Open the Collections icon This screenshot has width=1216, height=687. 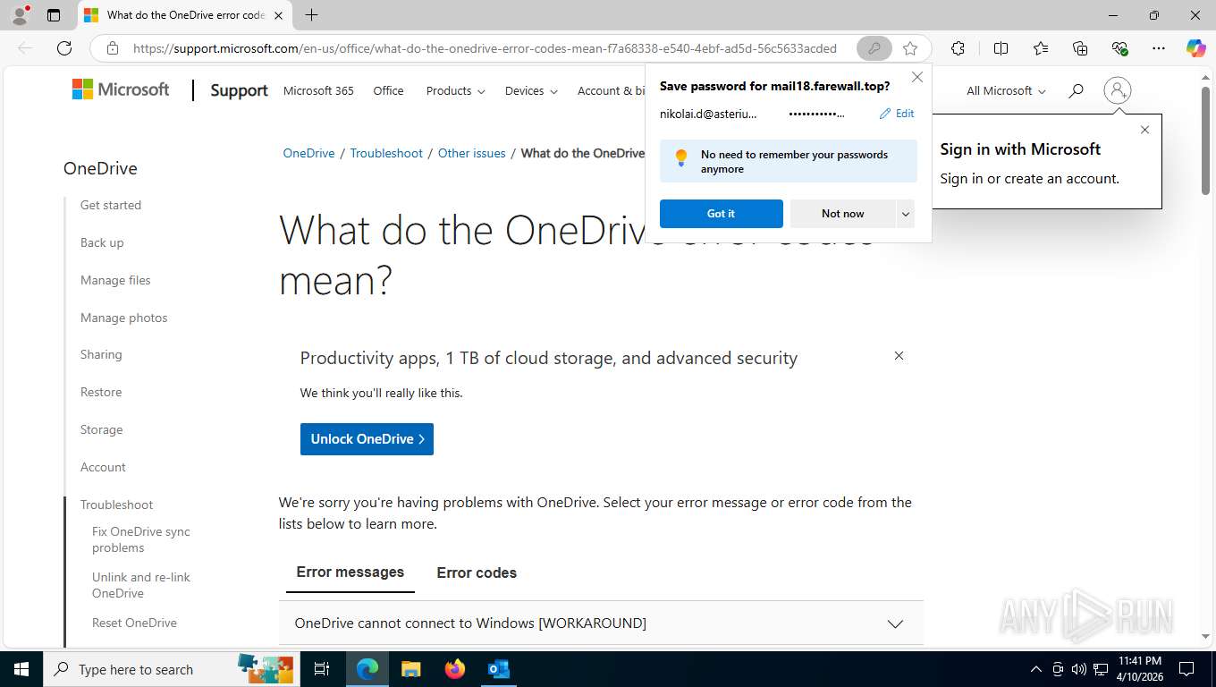pyautogui.click(x=1080, y=48)
